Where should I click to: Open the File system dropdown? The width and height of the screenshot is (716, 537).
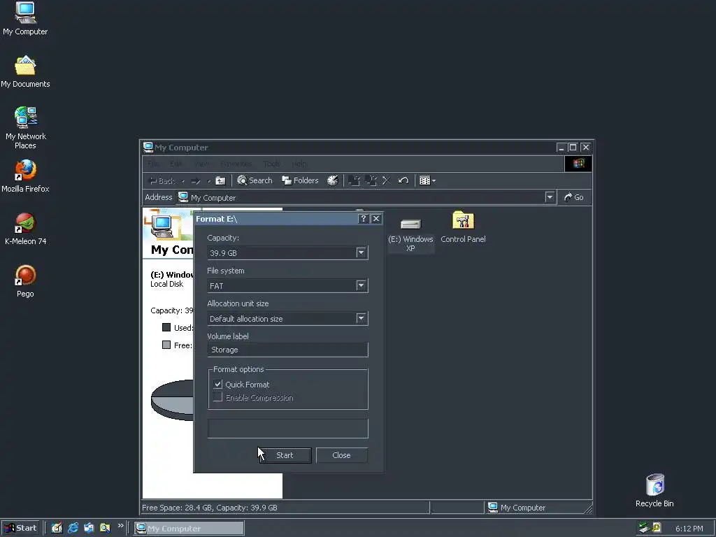coord(361,285)
